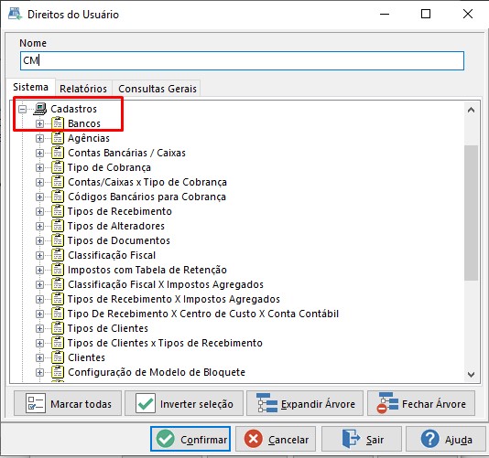The width and height of the screenshot is (489, 458).
Task: Click the Cancelar button
Action: (x=276, y=439)
